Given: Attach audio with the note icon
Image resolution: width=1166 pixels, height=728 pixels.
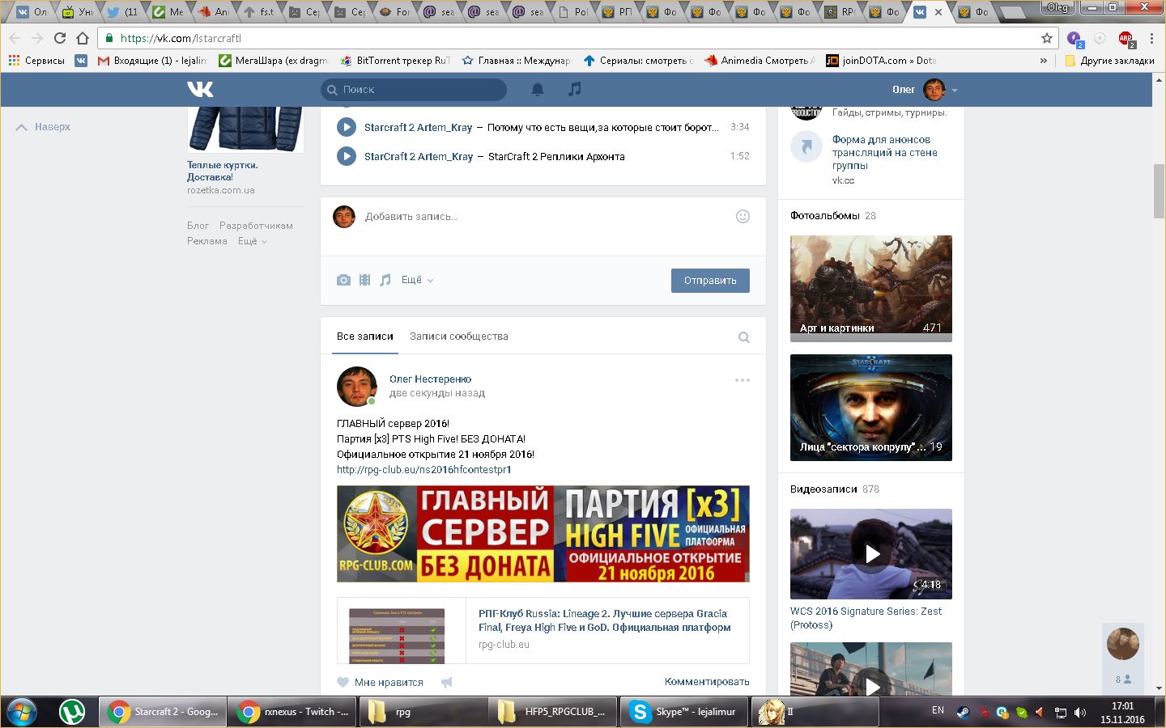Looking at the screenshot, I should 385,280.
